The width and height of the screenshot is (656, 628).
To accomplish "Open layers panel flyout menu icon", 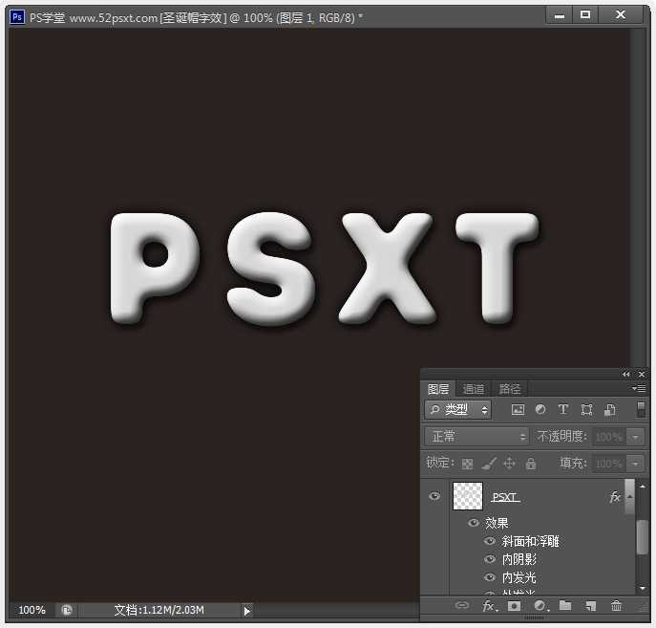I will click(639, 388).
